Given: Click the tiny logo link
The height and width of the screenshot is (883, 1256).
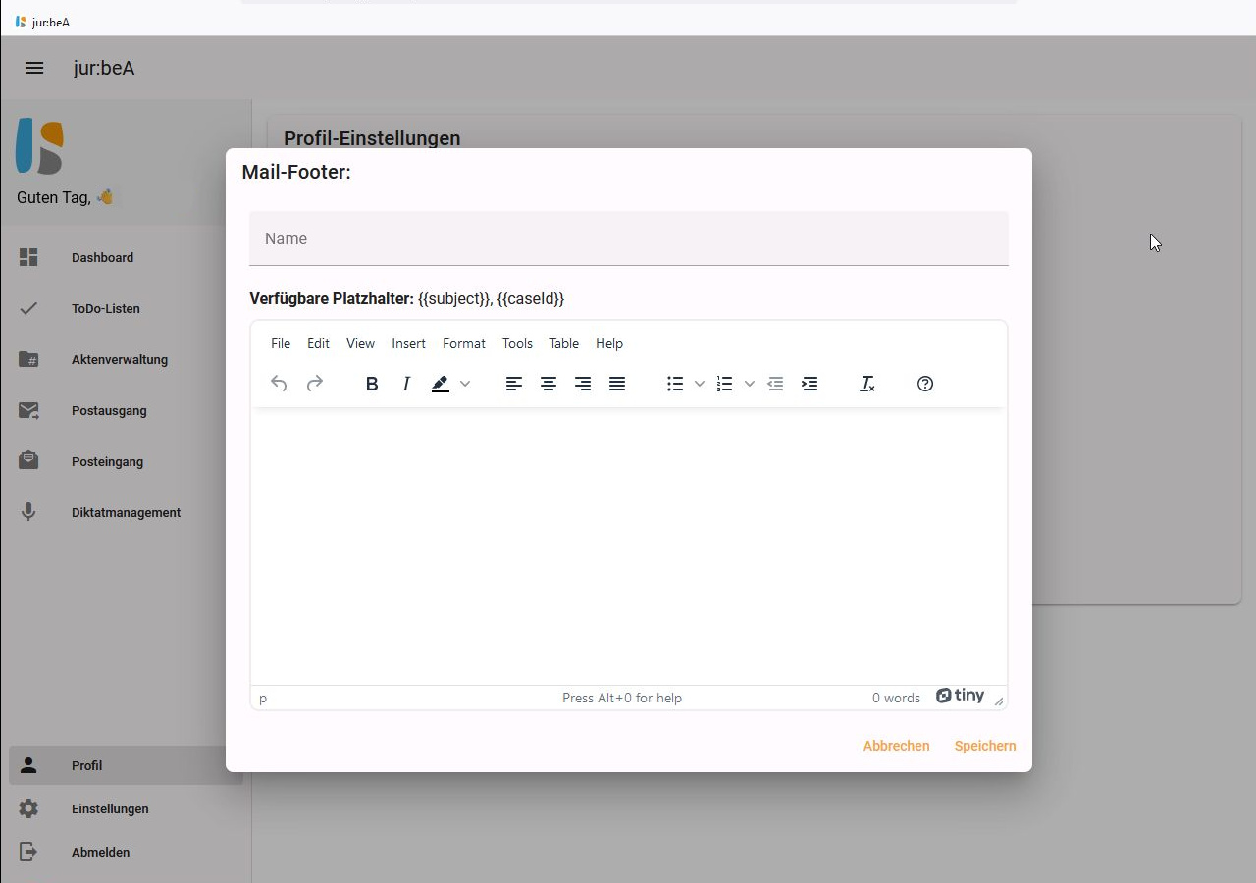Looking at the screenshot, I should coord(960,696).
